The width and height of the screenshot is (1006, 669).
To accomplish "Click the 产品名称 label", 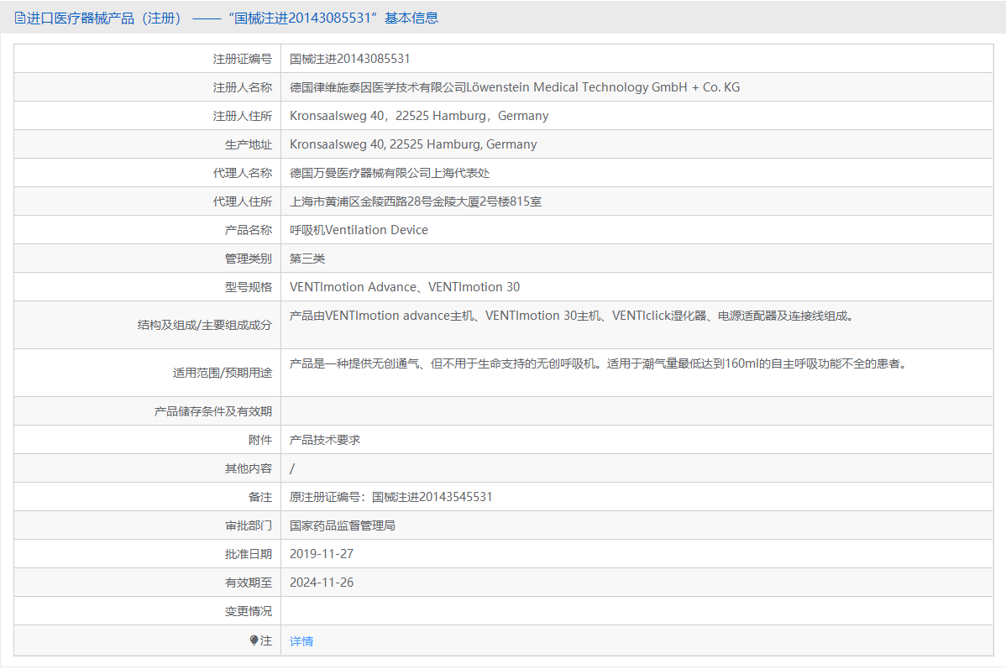I will 249,230.
